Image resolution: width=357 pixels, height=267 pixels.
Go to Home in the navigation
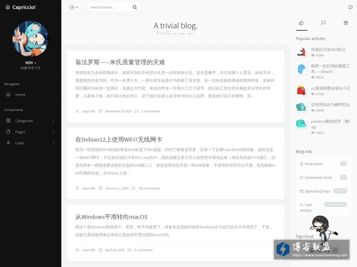(31, 95)
